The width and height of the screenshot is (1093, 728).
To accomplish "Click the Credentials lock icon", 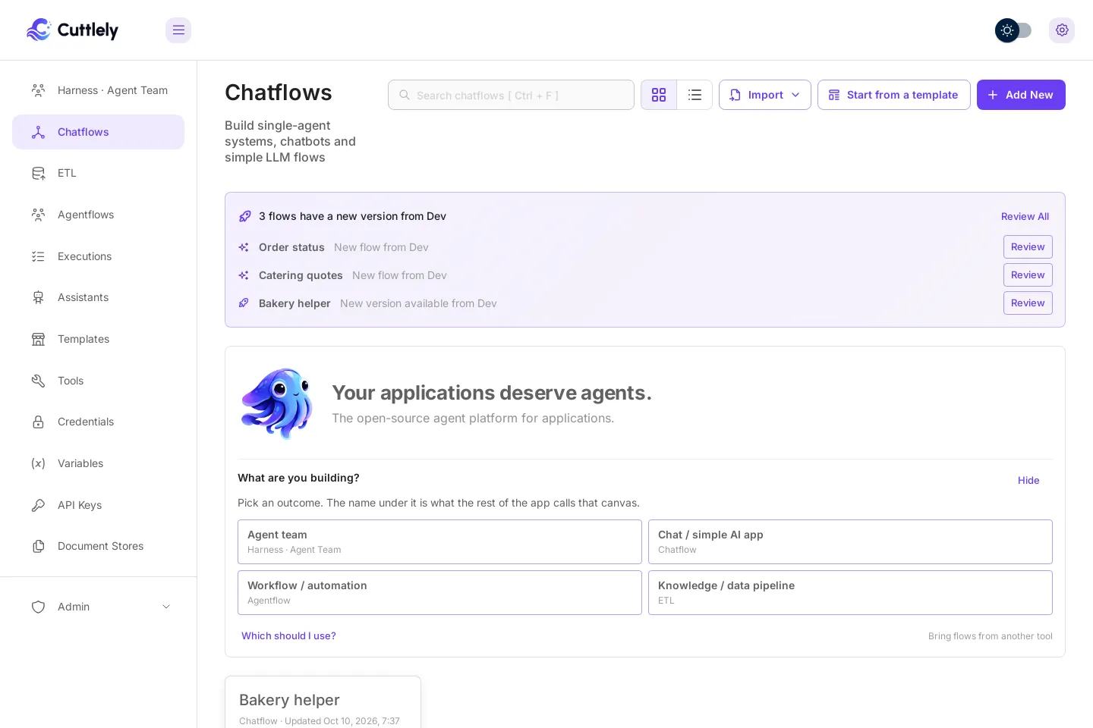I will click(x=38, y=422).
